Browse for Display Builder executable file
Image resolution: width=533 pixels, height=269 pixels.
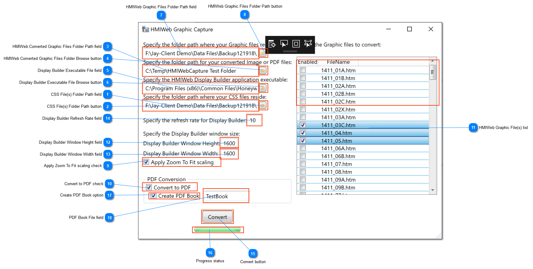(263, 88)
